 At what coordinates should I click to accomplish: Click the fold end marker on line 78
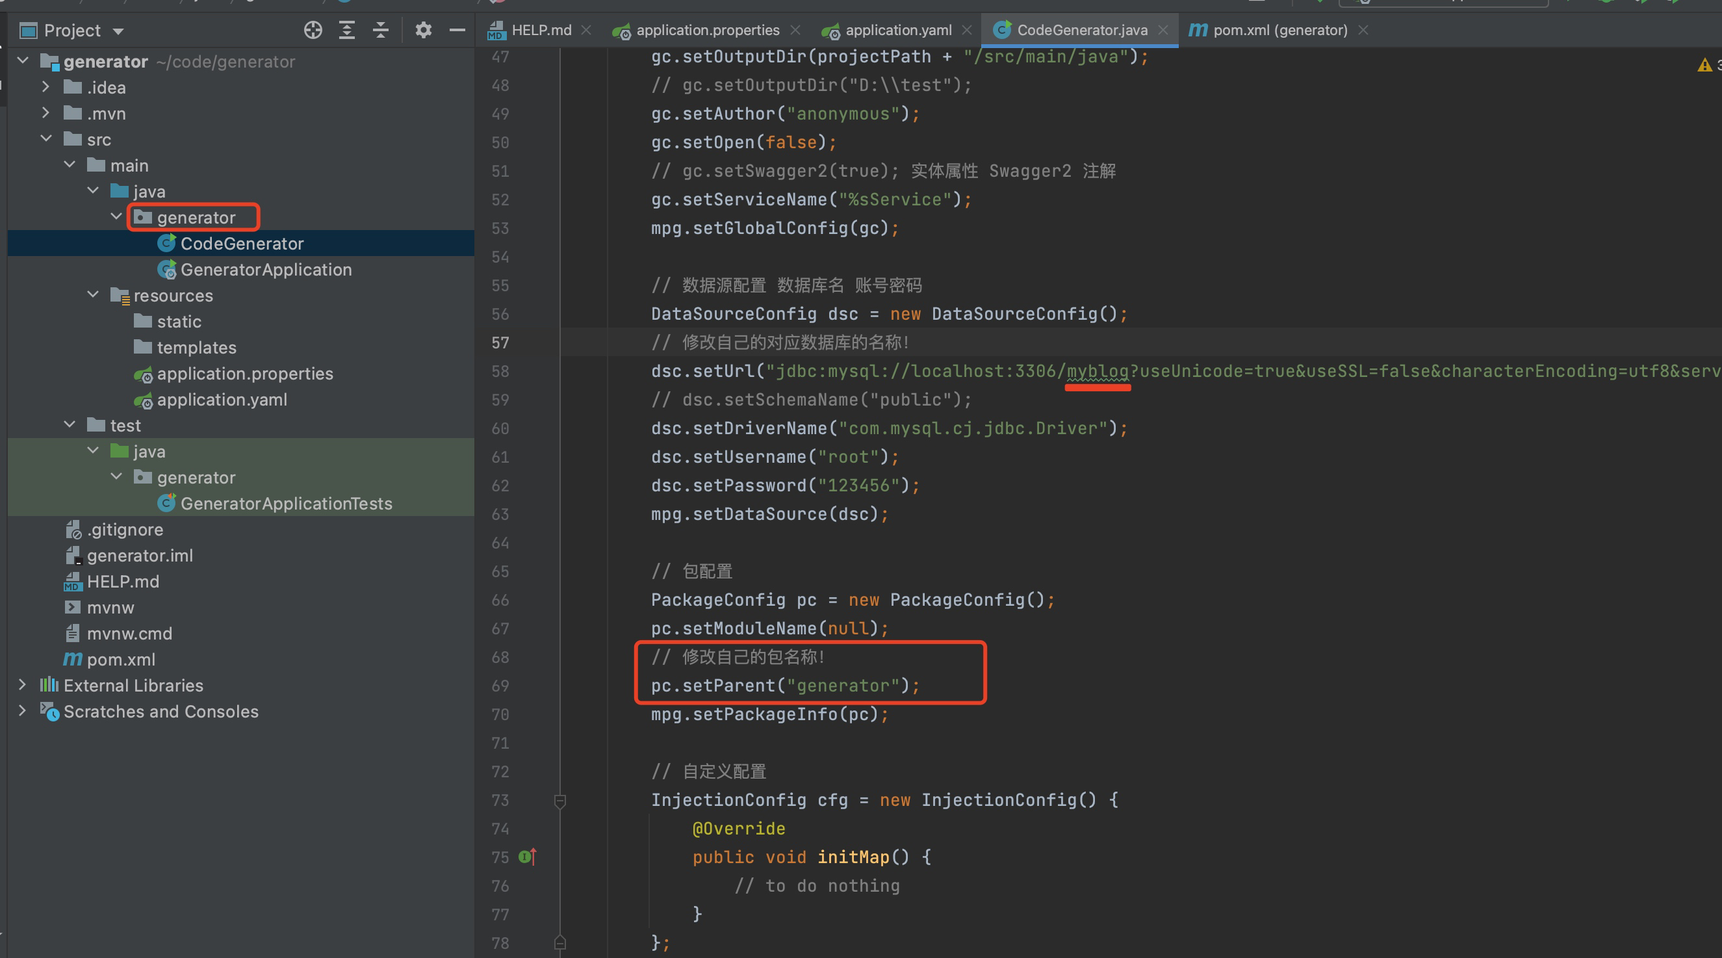coord(560,942)
